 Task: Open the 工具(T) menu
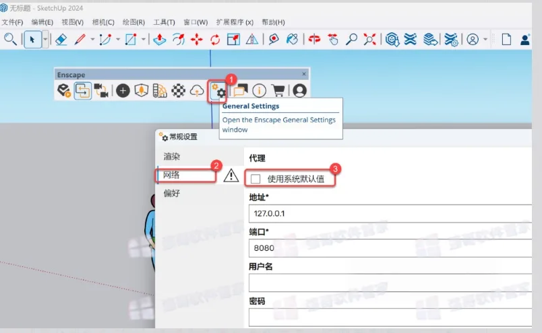tap(164, 22)
